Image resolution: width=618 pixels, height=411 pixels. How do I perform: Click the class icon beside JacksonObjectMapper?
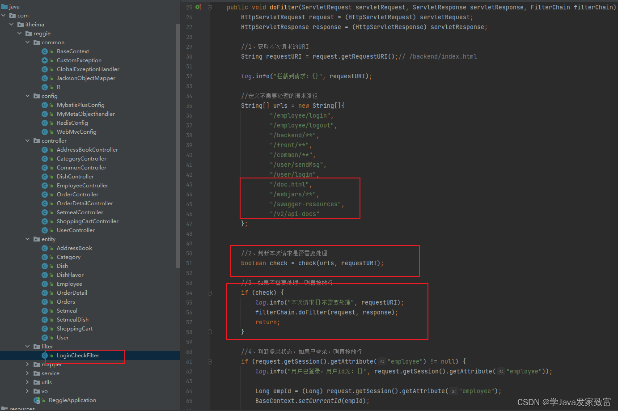pyautogui.click(x=45, y=78)
